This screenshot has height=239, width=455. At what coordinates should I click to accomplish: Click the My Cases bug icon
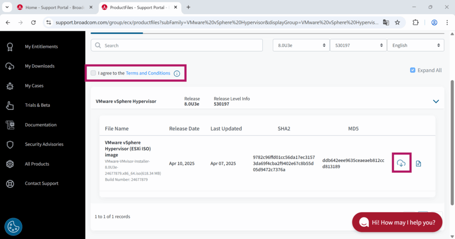click(10, 86)
